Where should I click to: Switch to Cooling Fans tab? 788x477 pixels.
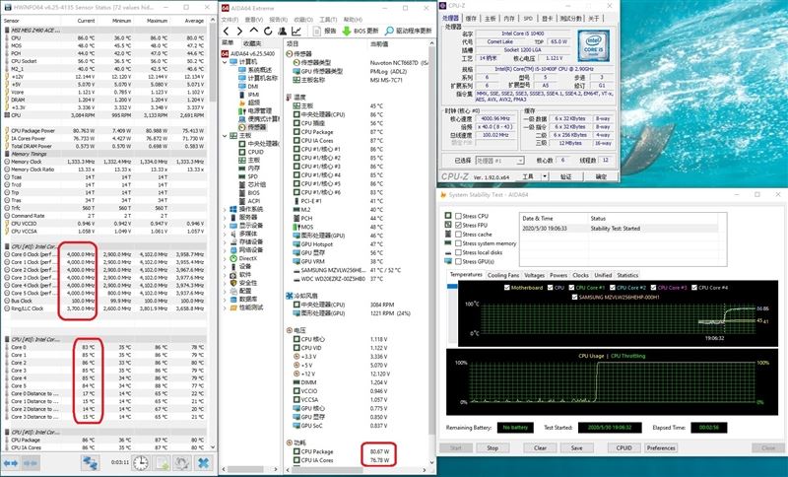(x=503, y=275)
